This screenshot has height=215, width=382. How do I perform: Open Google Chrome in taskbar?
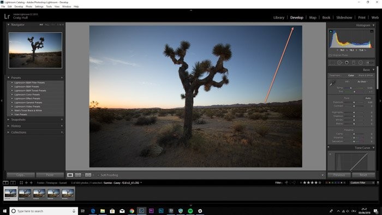[x=132, y=211]
